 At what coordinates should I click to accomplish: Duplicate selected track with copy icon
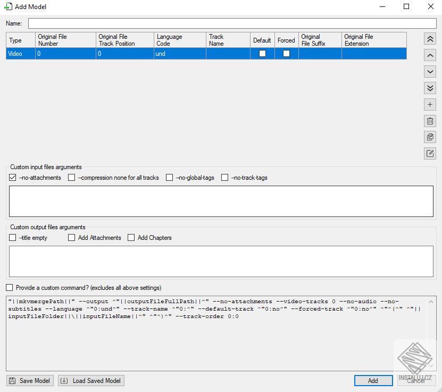tap(430, 137)
